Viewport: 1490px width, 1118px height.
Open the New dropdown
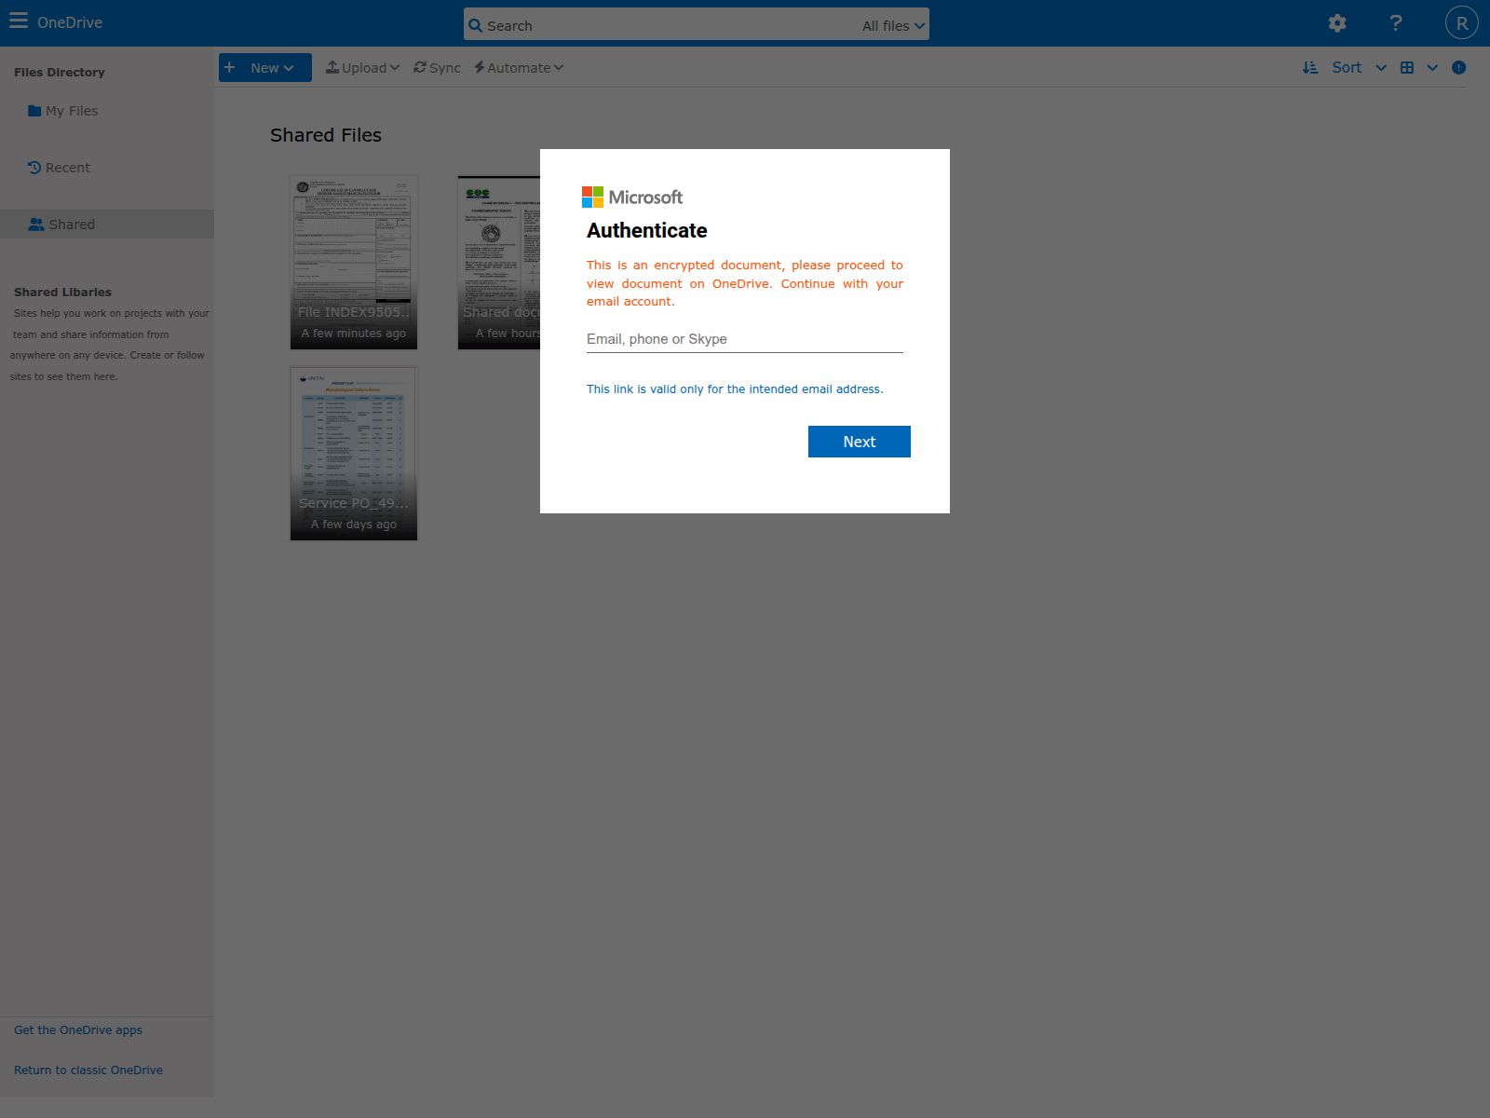(265, 68)
